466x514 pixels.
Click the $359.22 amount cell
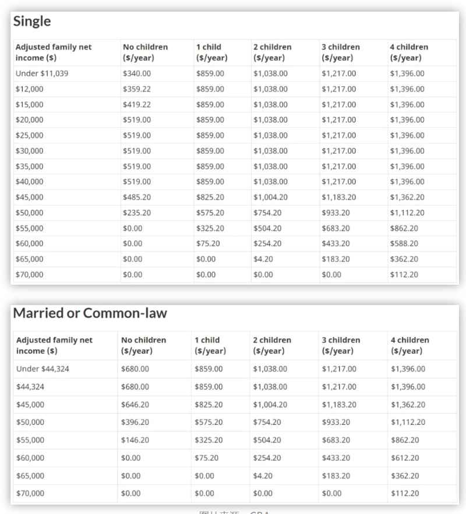coord(137,89)
